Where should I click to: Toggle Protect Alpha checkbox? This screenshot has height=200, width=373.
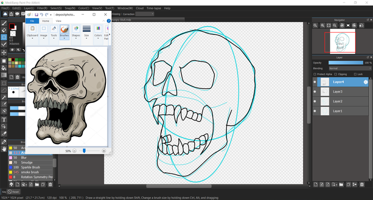click(x=315, y=74)
